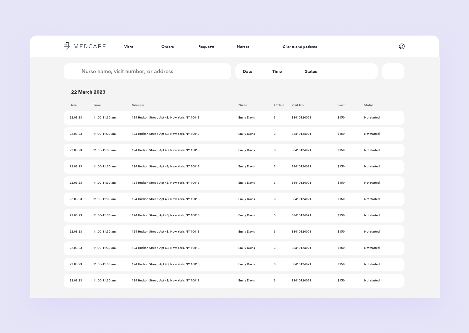Screen dimensions: 469x333
Task: Click the Status column header in table
Action: coord(369,105)
